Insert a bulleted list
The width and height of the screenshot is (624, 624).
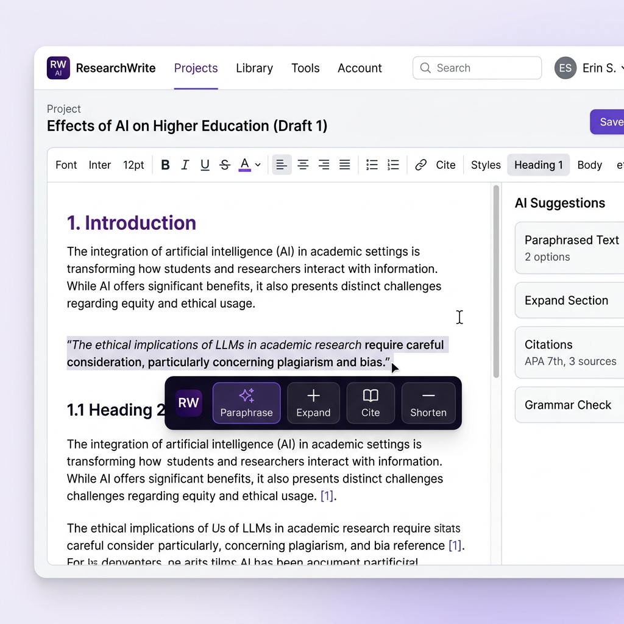[372, 165]
